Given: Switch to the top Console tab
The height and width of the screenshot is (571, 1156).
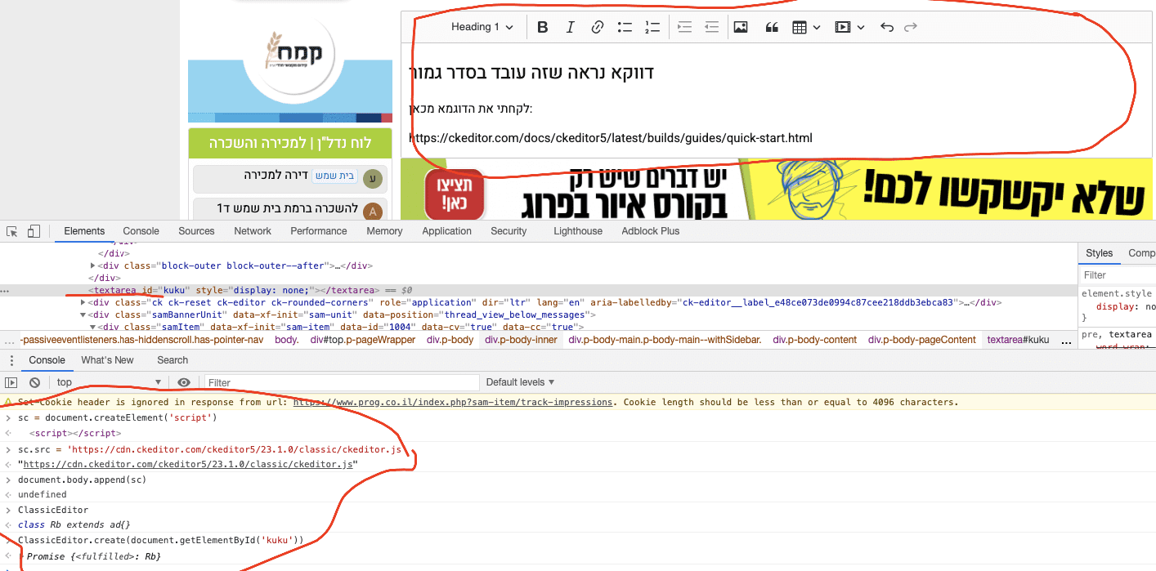Looking at the screenshot, I should click(x=141, y=231).
